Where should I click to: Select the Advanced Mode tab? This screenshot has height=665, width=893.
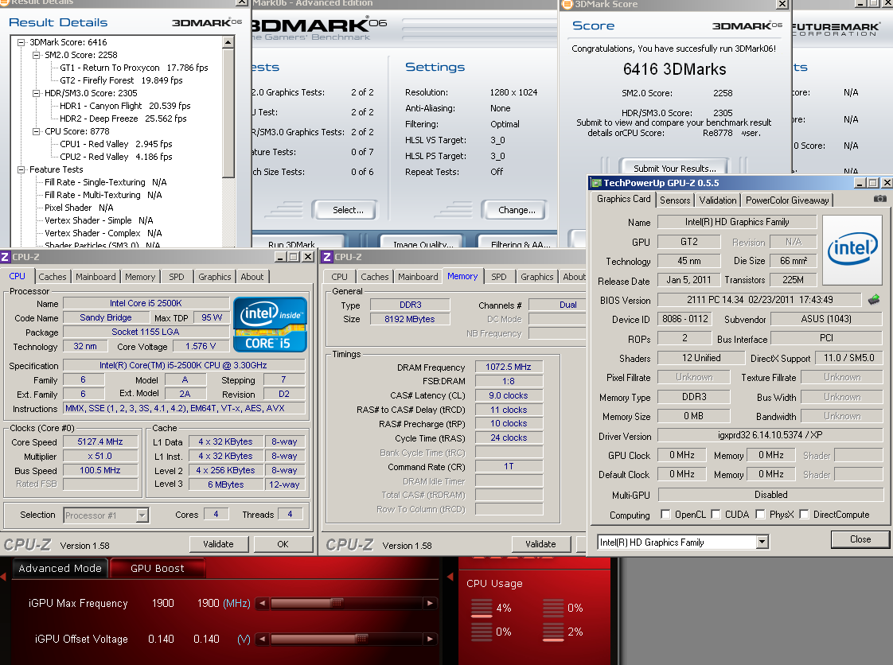click(x=60, y=568)
